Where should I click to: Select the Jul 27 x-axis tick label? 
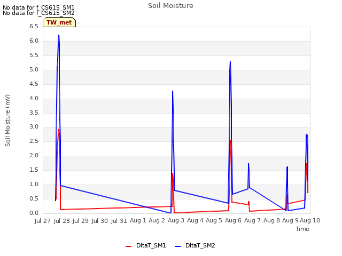pyautogui.click(x=43, y=221)
